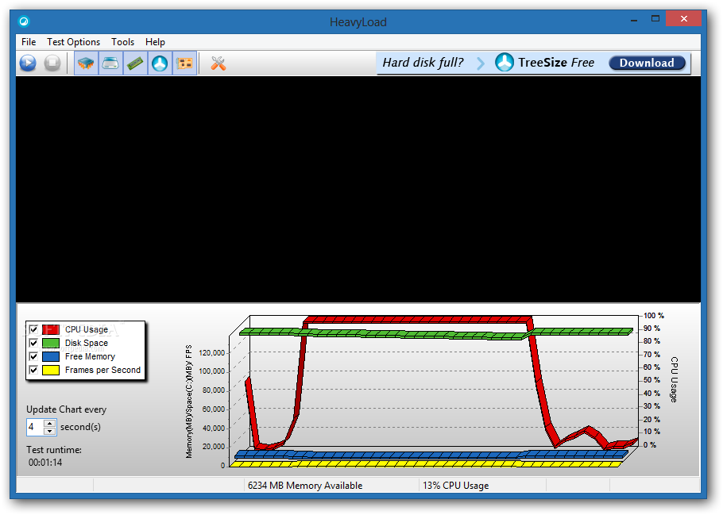Click the HeavyLoad app icon in title bar

[24, 21]
